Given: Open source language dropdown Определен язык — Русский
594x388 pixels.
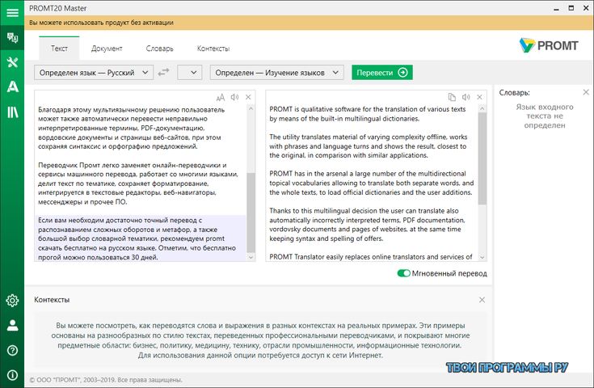Looking at the screenshot, I should 94,73.
